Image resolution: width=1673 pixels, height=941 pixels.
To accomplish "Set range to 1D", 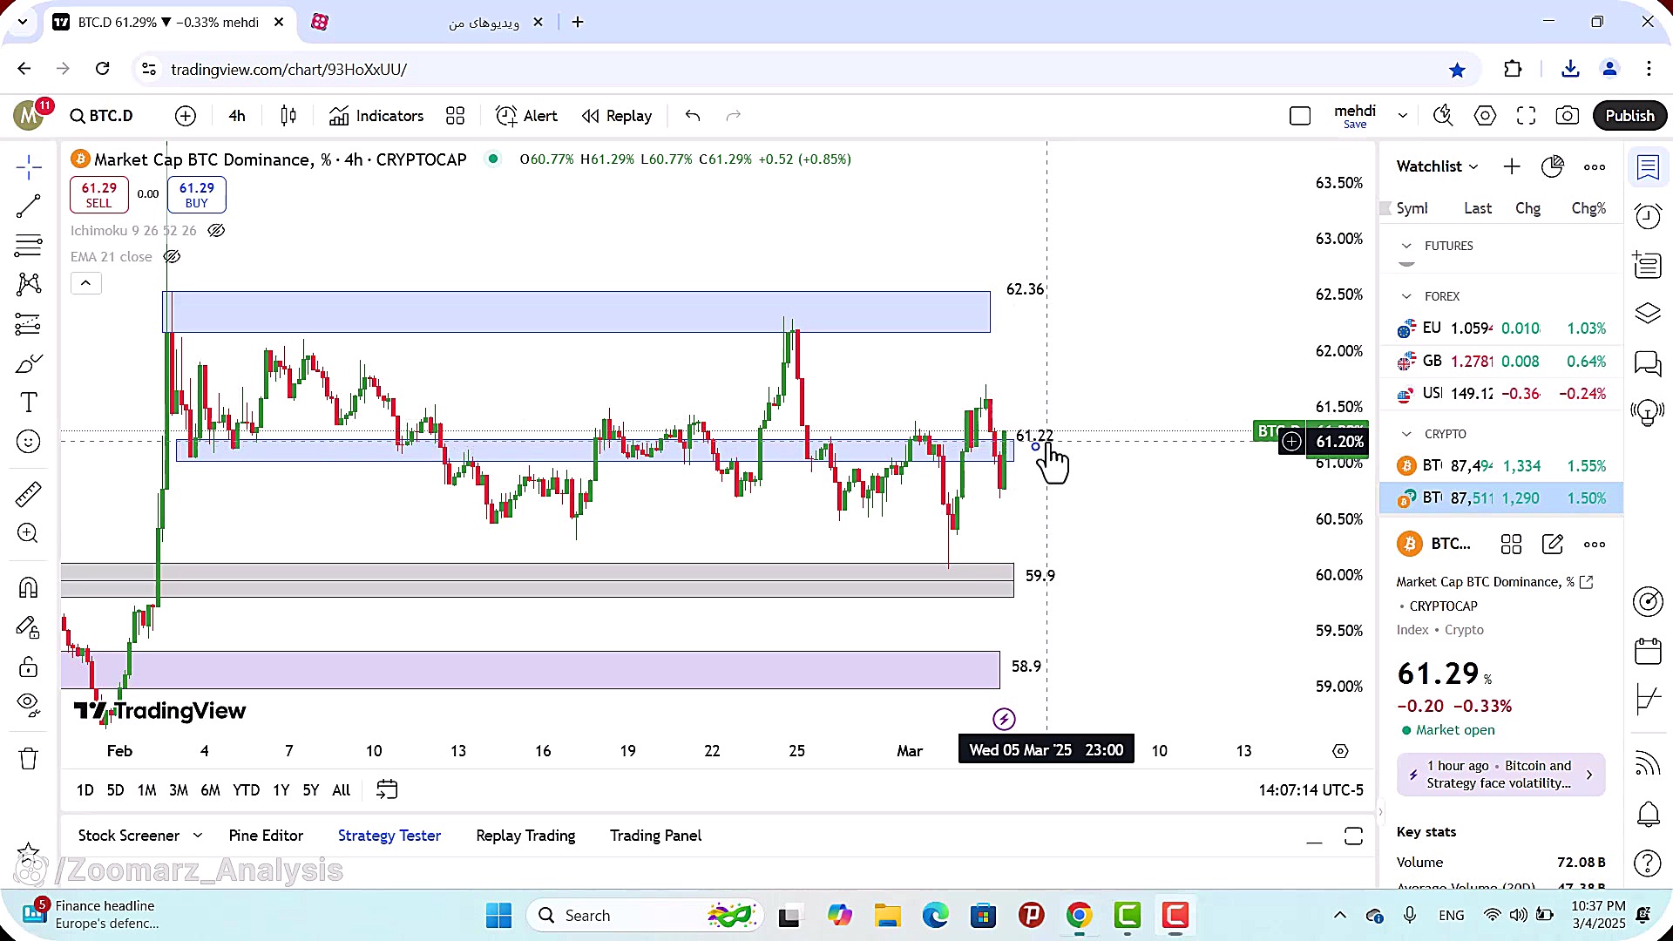I will pos(85,790).
